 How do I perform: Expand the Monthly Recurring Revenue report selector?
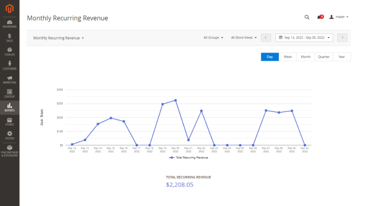58,38
